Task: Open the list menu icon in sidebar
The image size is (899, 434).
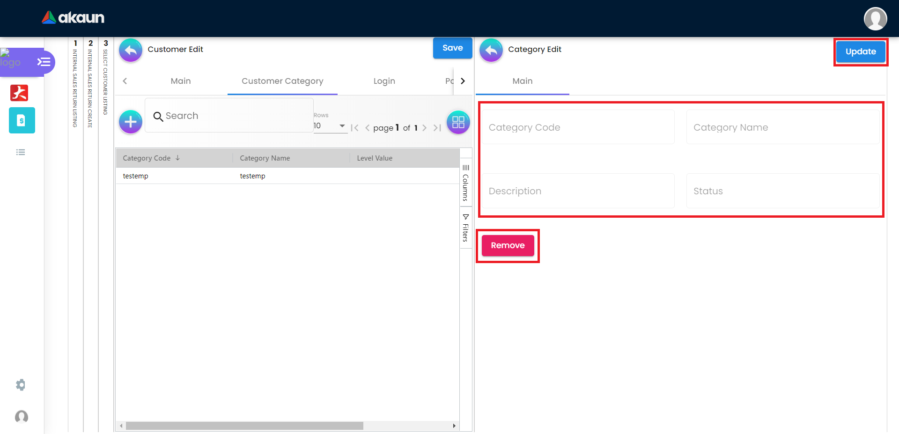Action: (x=21, y=152)
